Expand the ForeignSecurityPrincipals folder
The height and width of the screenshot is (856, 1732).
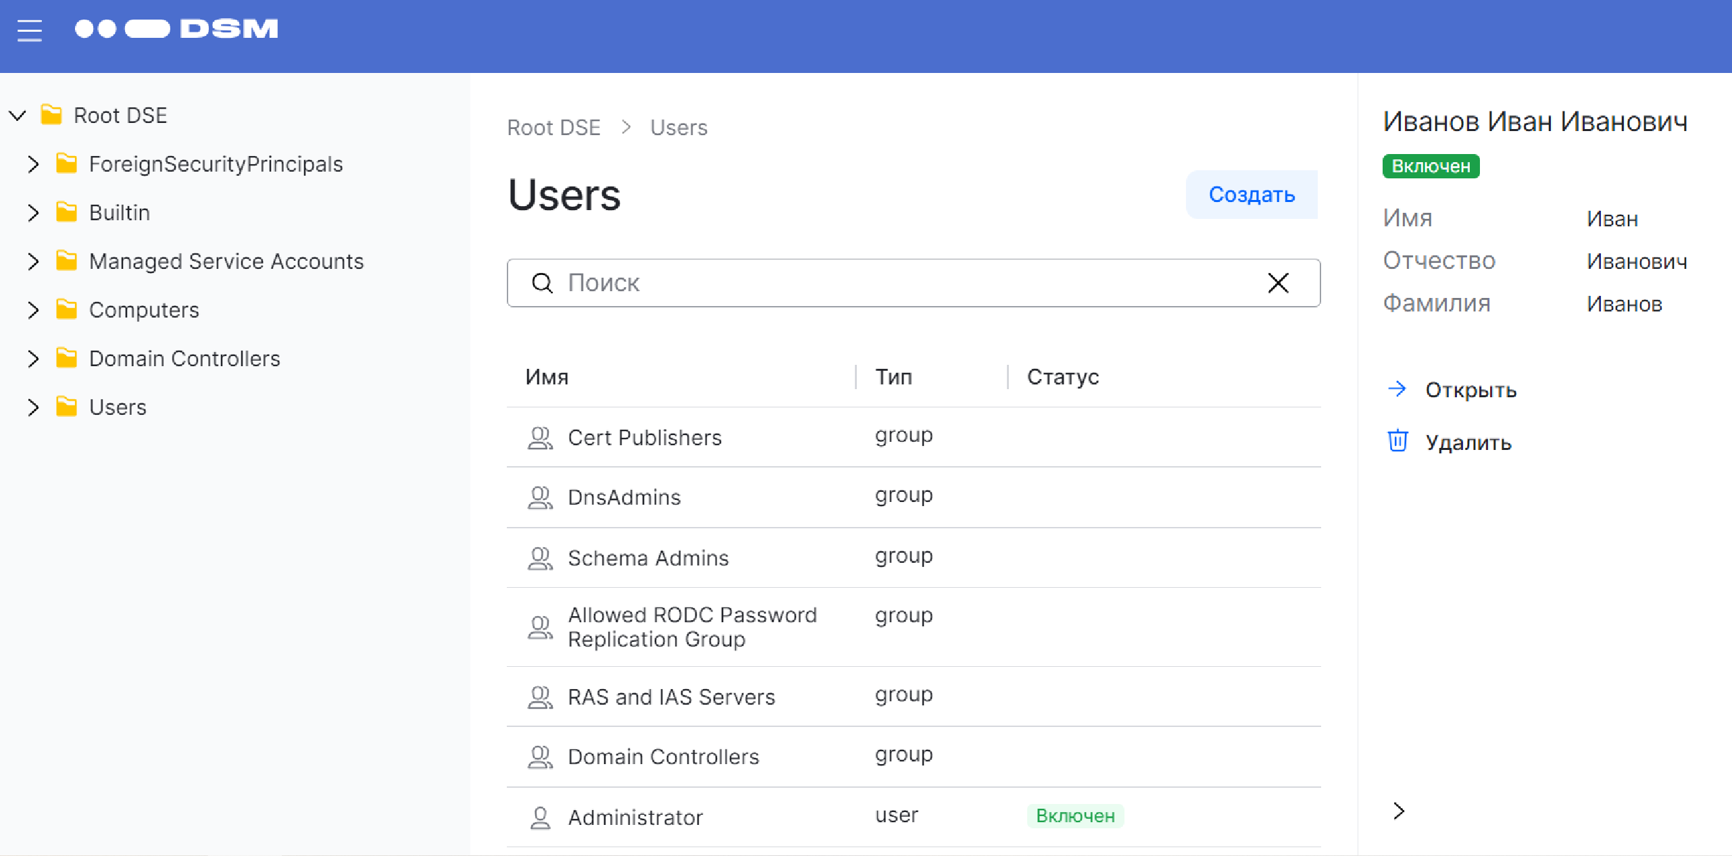pos(33,164)
